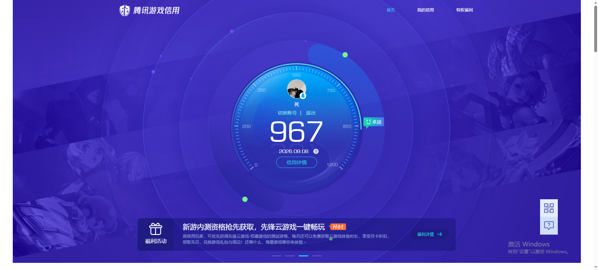This screenshot has height=270, width=598.
Task: Click the username 死 under the avatar
Action: (x=297, y=105)
